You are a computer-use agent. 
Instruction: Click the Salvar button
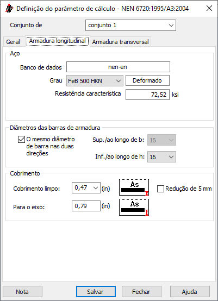(96, 292)
